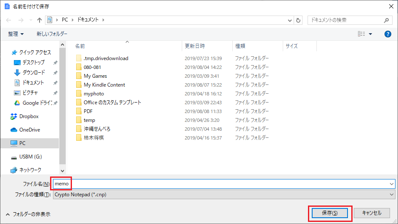
Task: Click the search magnifier icon
Action: click(386, 20)
